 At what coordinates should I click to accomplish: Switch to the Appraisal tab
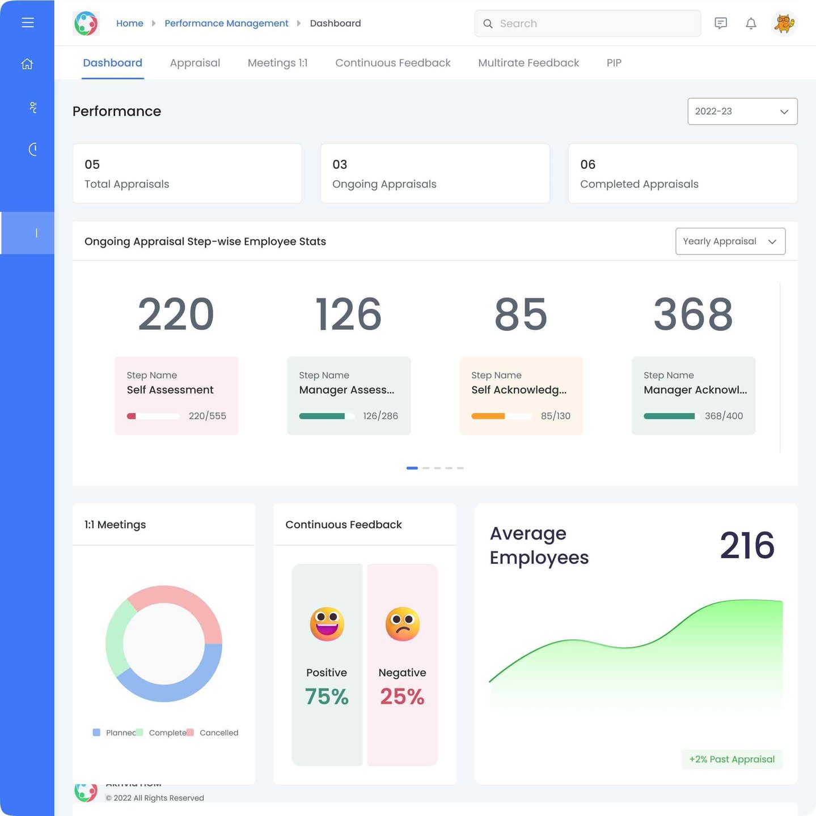pos(195,63)
